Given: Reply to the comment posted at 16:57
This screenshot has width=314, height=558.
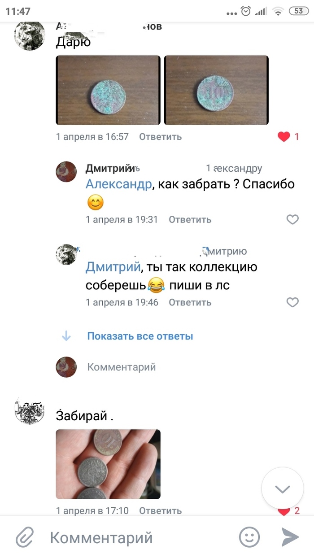Looking at the screenshot, I should [x=160, y=137].
